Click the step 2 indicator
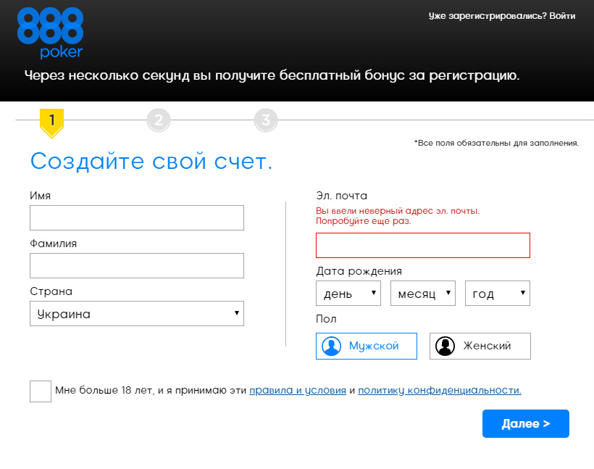 click(x=159, y=120)
